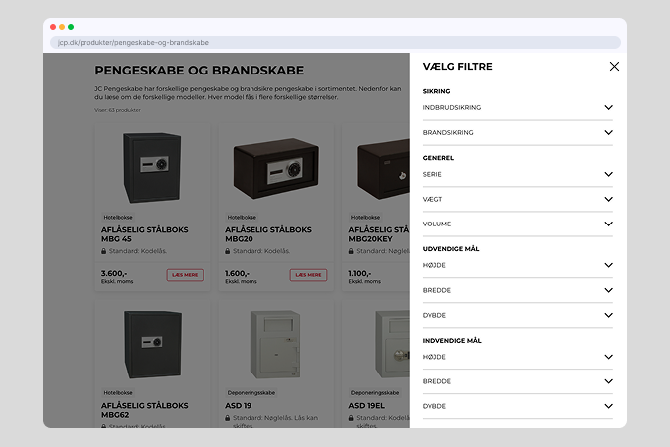Click Læs mere for MBG20
The image size is (670, 447).
tap(308, 275)
